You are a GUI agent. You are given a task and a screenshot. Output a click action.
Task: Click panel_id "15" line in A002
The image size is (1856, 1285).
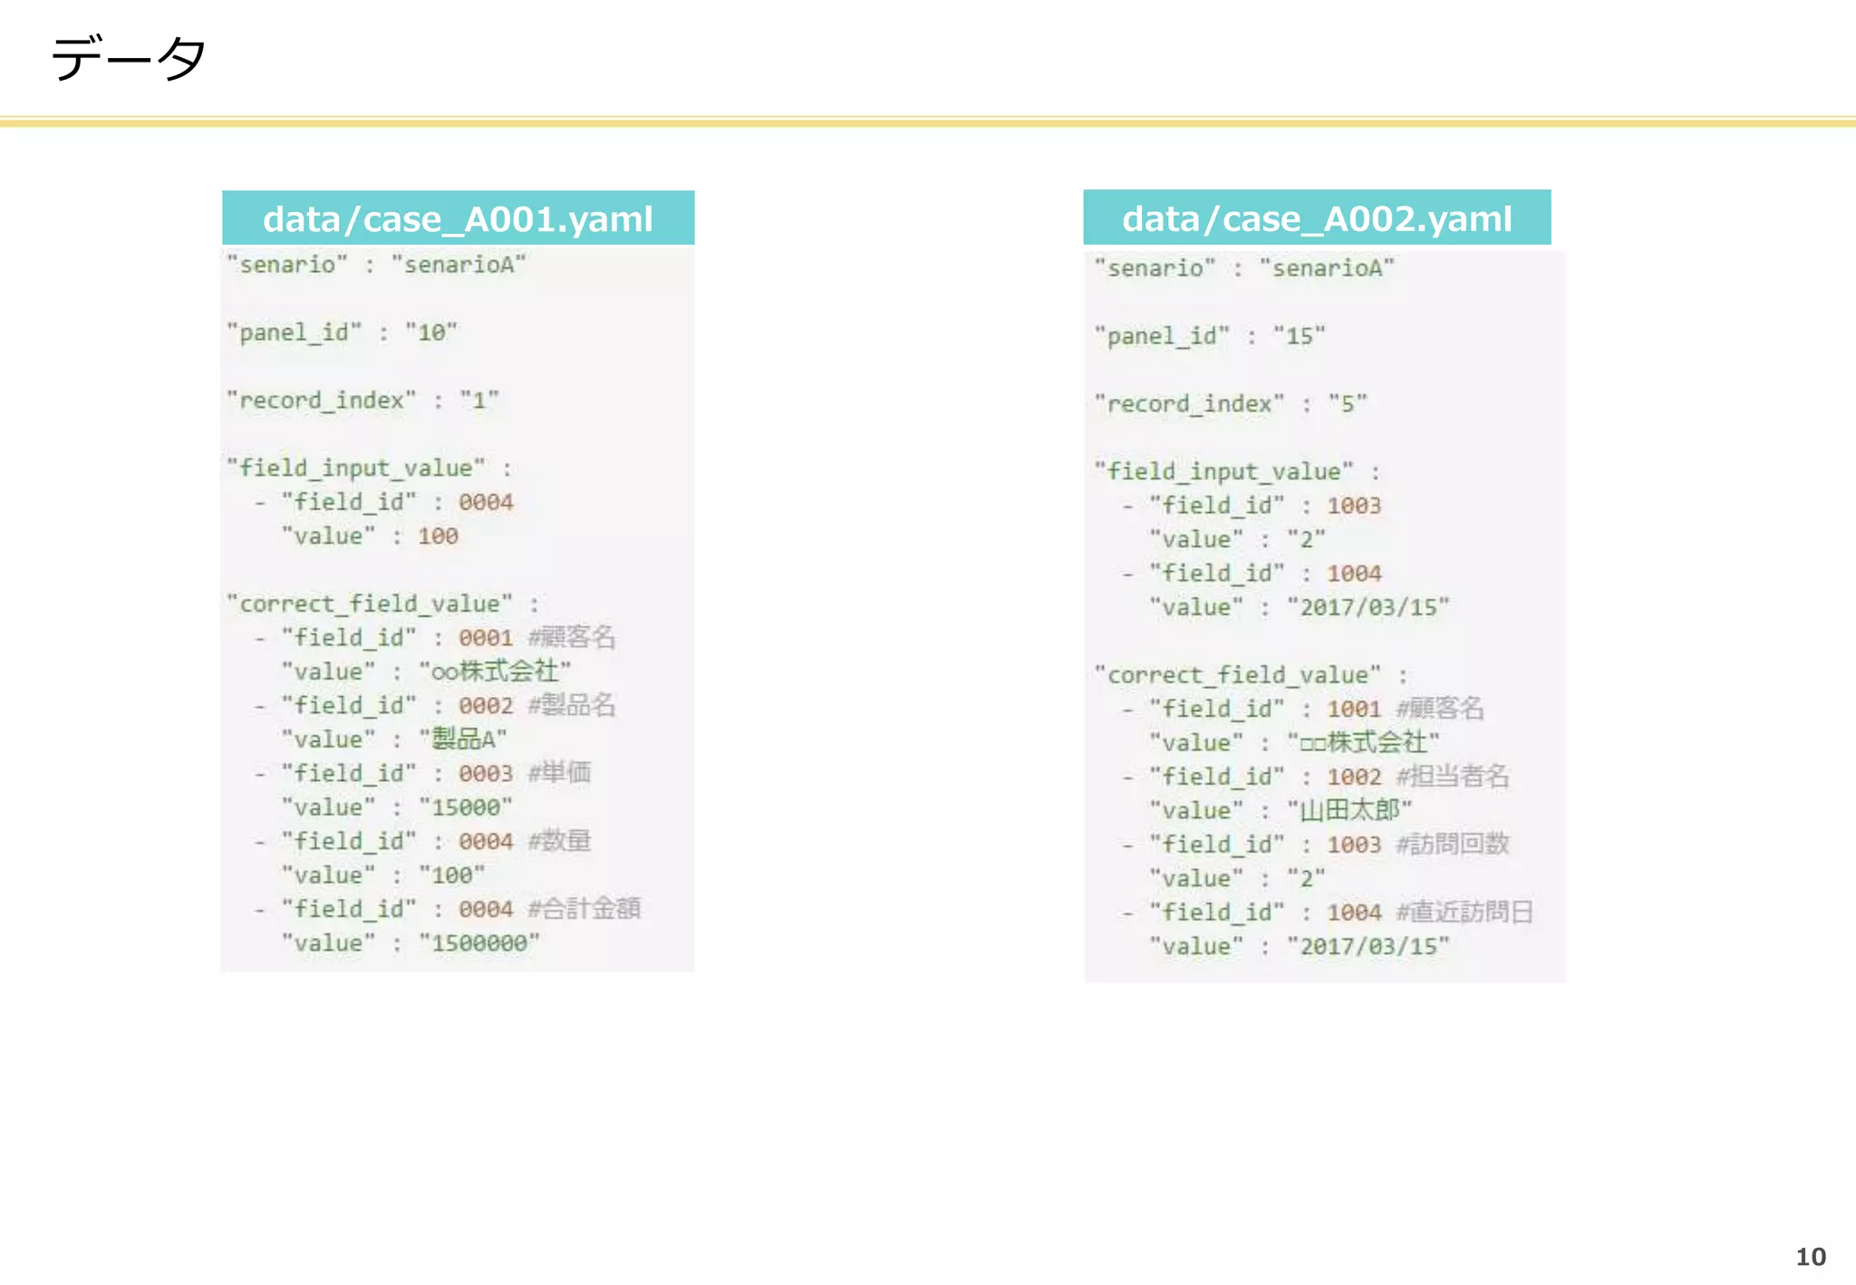point(1209,336)
